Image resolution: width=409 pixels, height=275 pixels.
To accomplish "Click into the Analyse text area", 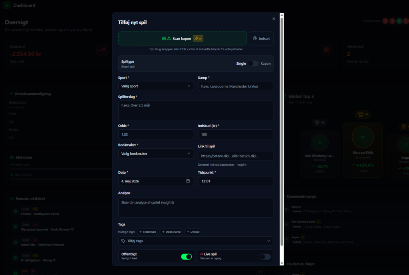I will click(196, 208).
